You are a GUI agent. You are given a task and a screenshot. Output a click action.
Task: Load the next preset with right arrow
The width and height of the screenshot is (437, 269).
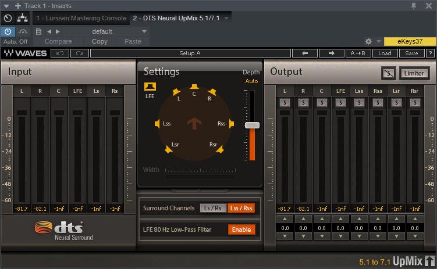pyautogui.click(x=331, y=53)
